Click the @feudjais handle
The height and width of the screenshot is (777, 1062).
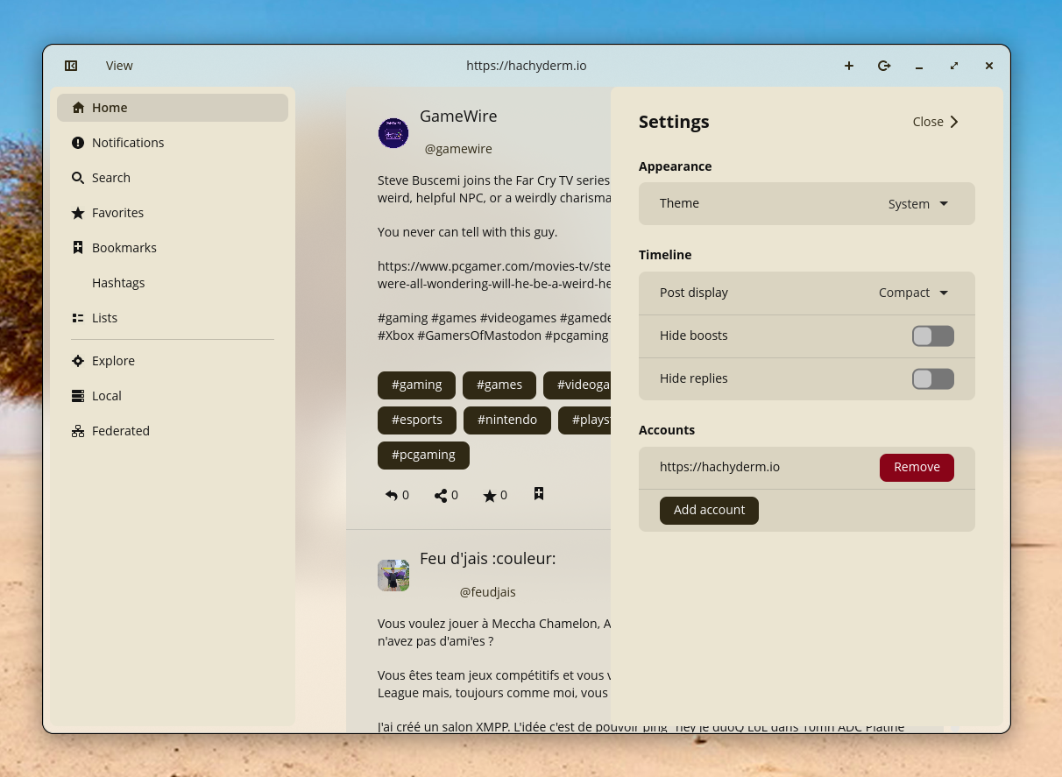coord(487,592)
